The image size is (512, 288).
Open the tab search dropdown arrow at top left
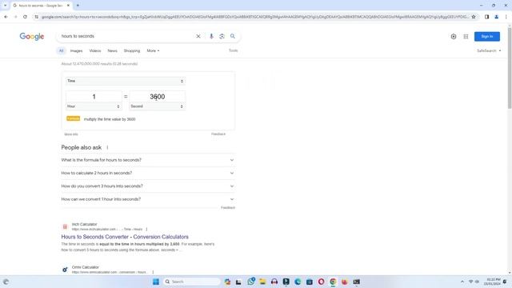click(6, 6)
